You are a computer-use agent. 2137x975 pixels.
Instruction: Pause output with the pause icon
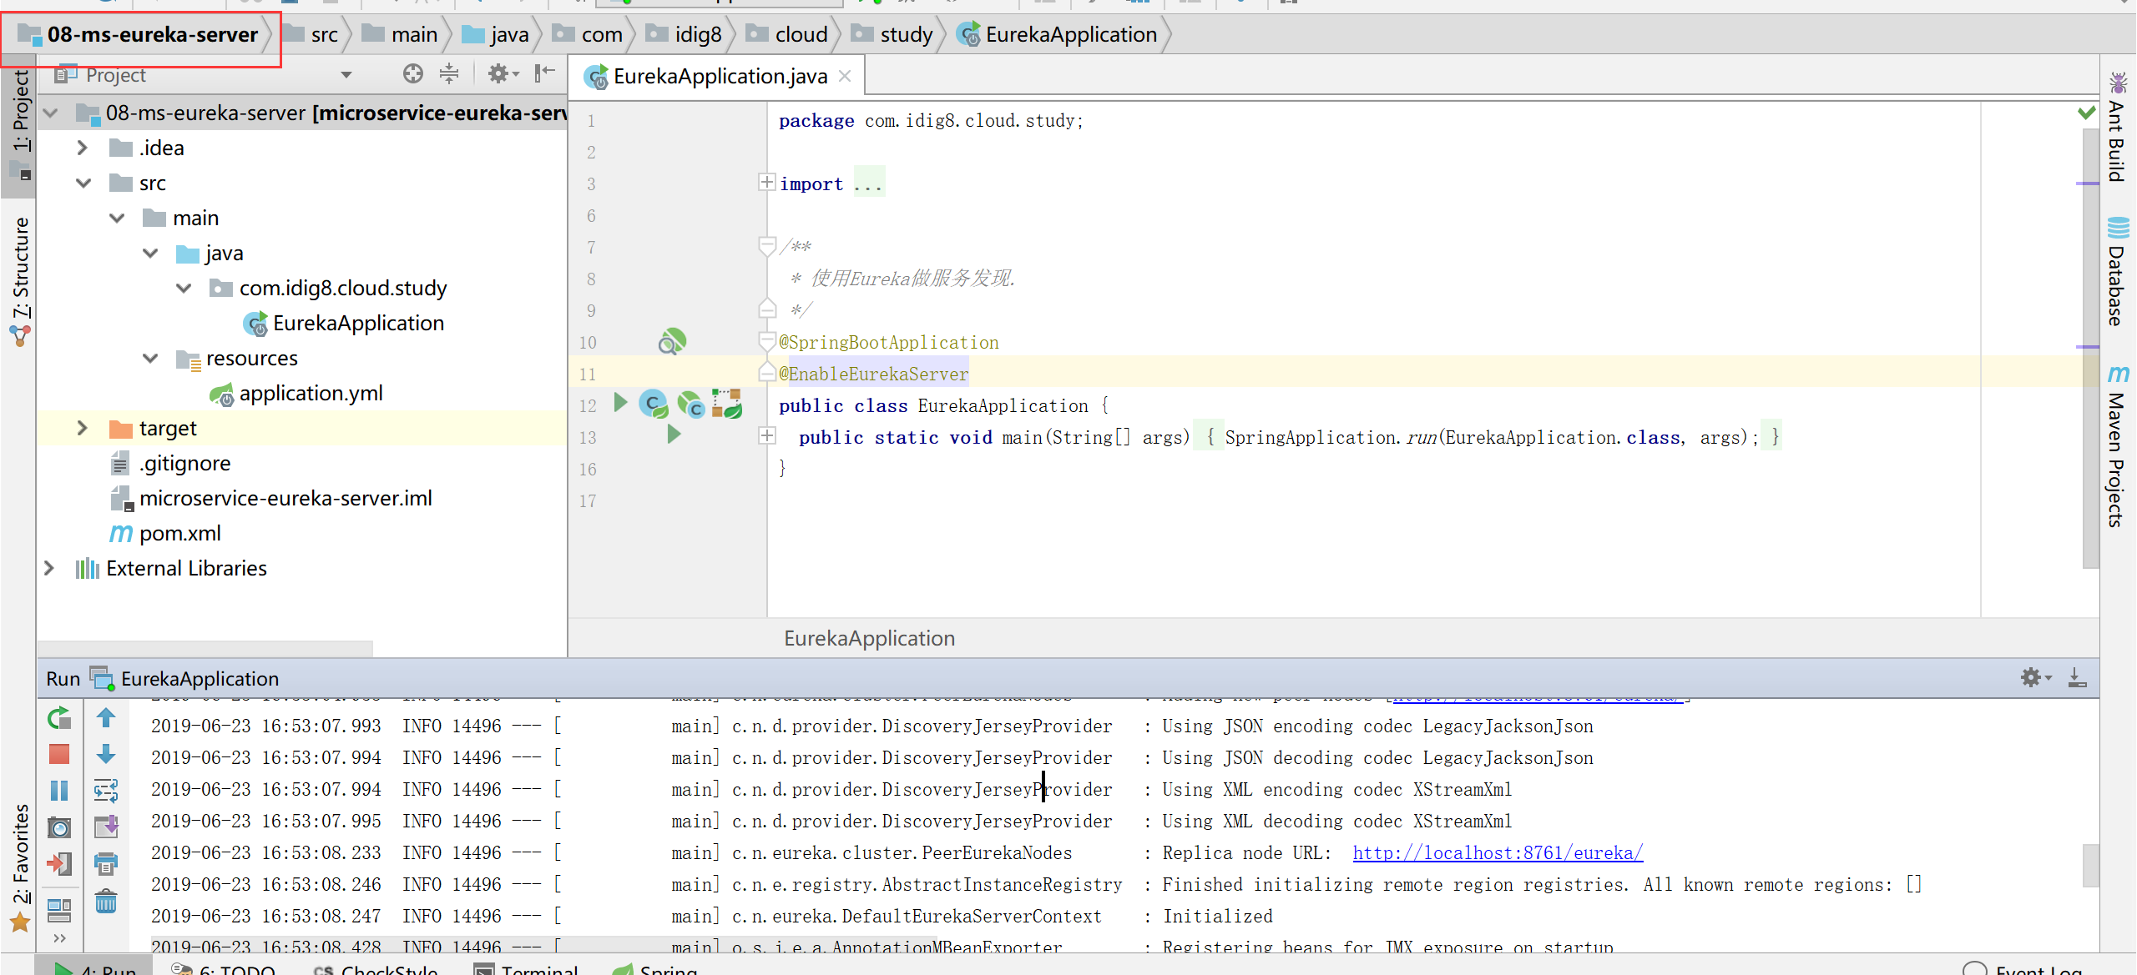[x=59, y=790]
